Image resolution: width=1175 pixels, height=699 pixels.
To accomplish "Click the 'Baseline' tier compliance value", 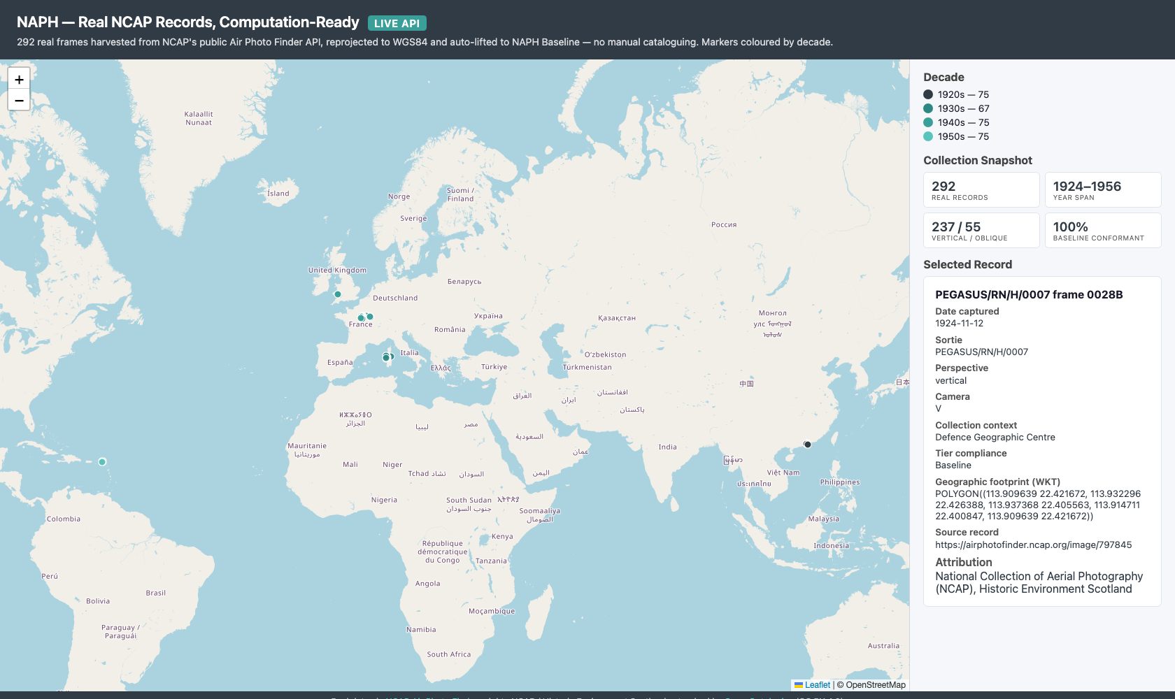I will (x=953, y=466).
